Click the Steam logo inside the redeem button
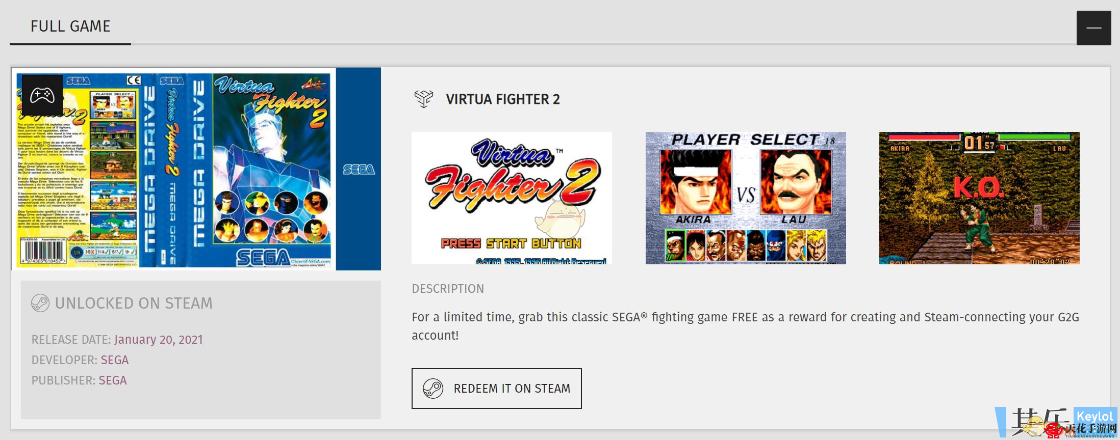1120x440 pixels. click(x=433, y=389)
